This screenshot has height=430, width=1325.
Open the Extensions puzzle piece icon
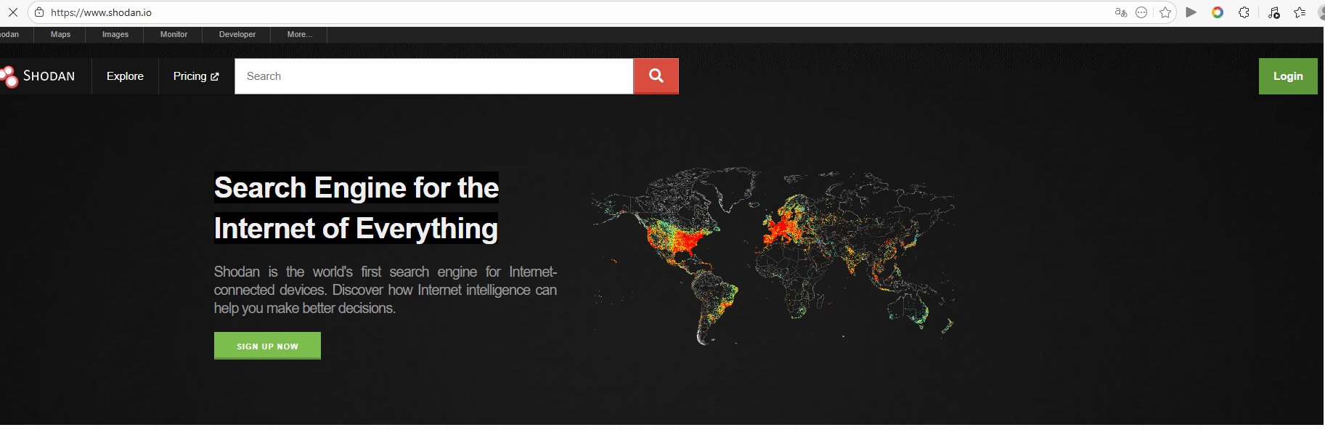click(1244, 12)
